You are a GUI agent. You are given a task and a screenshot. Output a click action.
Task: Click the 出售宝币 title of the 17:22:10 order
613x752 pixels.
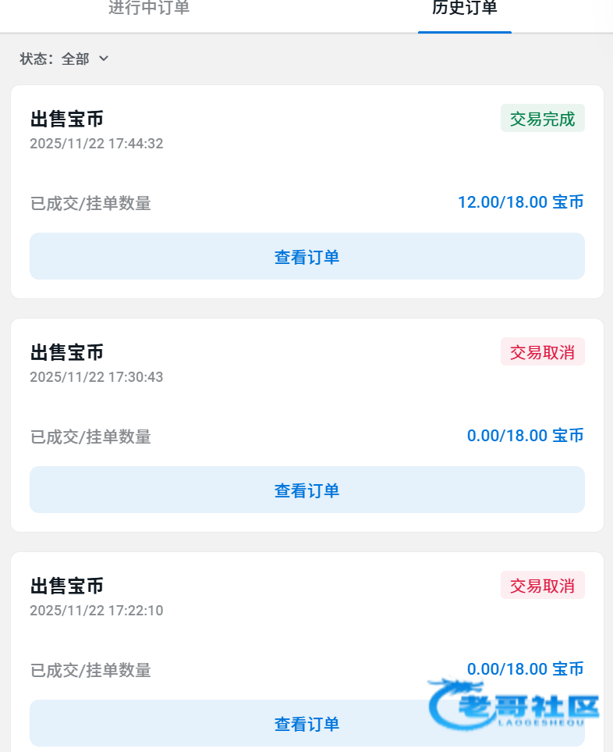(x=67, y=586)
